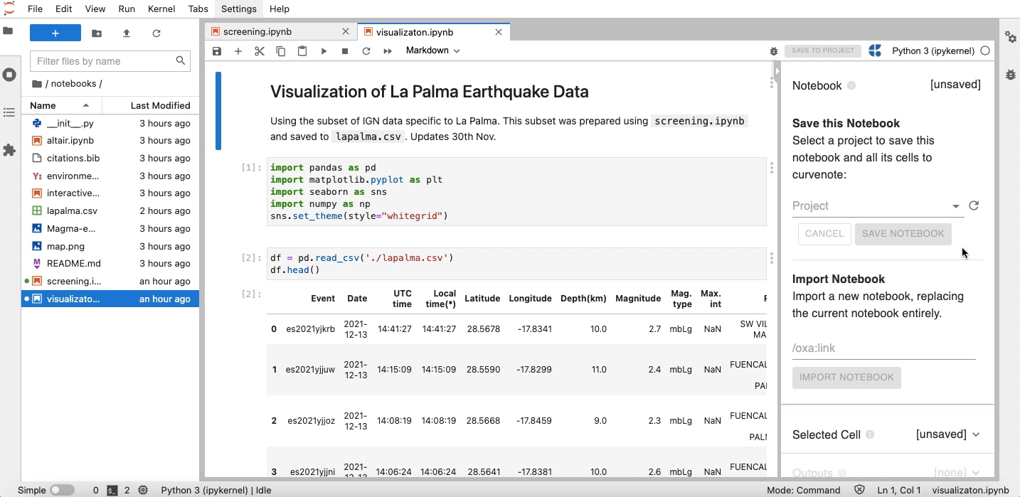The image size is (1020, 497).
Task: Open the cell type Markdown dropdown
Action: [x=432, y=50]
